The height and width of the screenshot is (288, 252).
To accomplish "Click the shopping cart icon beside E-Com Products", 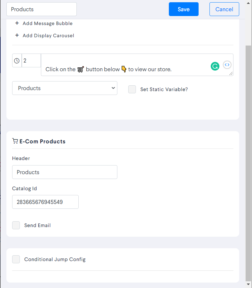I will click(x=15, y=141).
